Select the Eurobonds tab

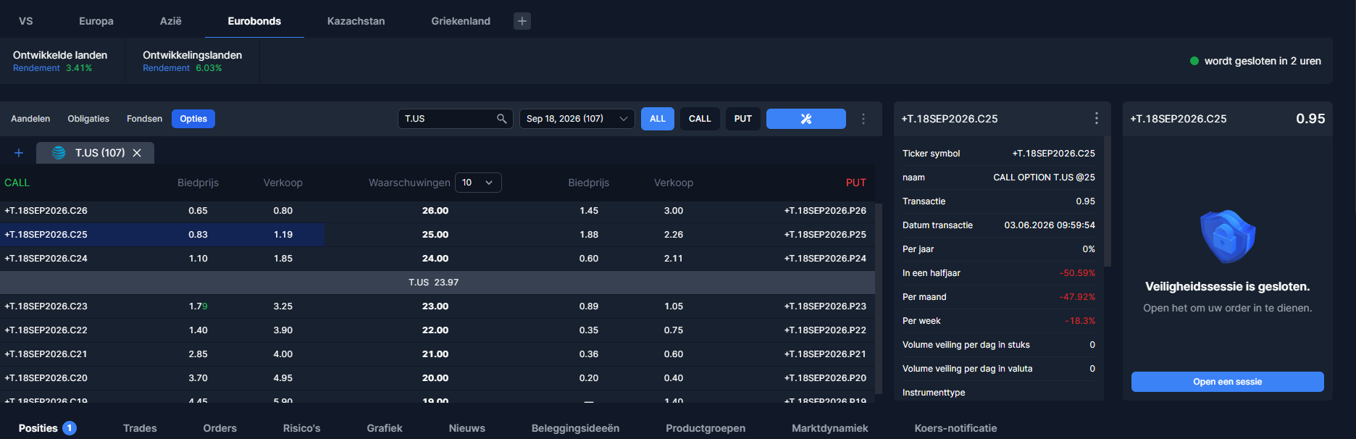(254, 21)
